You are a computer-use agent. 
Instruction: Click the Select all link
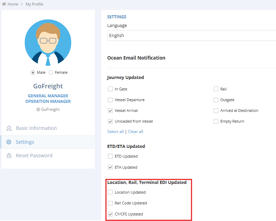pyautogui.click(x=115, y=132)
